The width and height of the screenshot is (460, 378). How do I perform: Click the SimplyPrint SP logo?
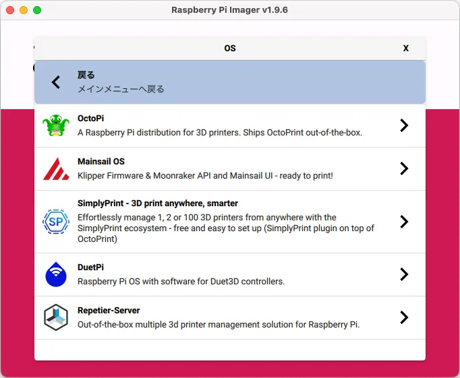click(56, 222)
